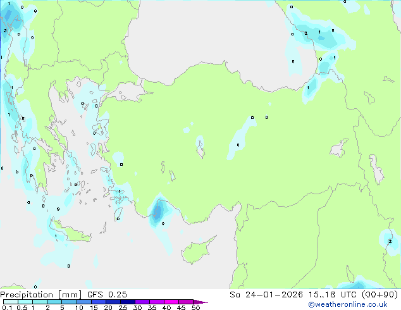Screen dimensions: 401x310
Task: Select the 5–10 mm legend color swatch
Action: (x=69, y=302)
